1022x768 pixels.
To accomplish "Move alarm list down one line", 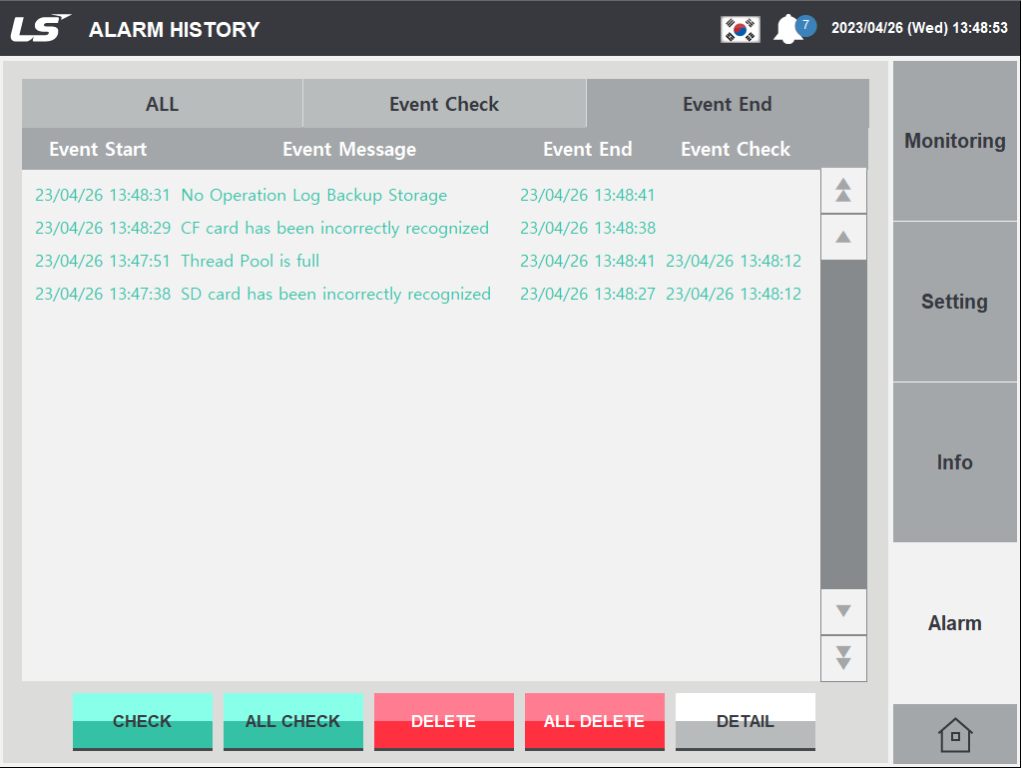I will [843, 611].
